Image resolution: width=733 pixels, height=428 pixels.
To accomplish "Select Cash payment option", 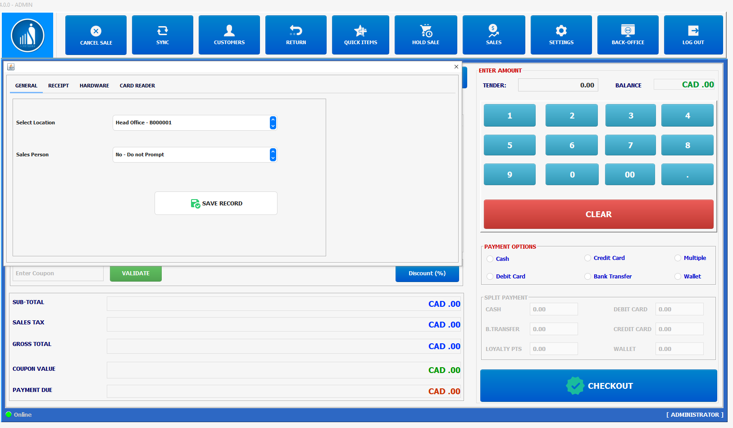I will (490, 259).
